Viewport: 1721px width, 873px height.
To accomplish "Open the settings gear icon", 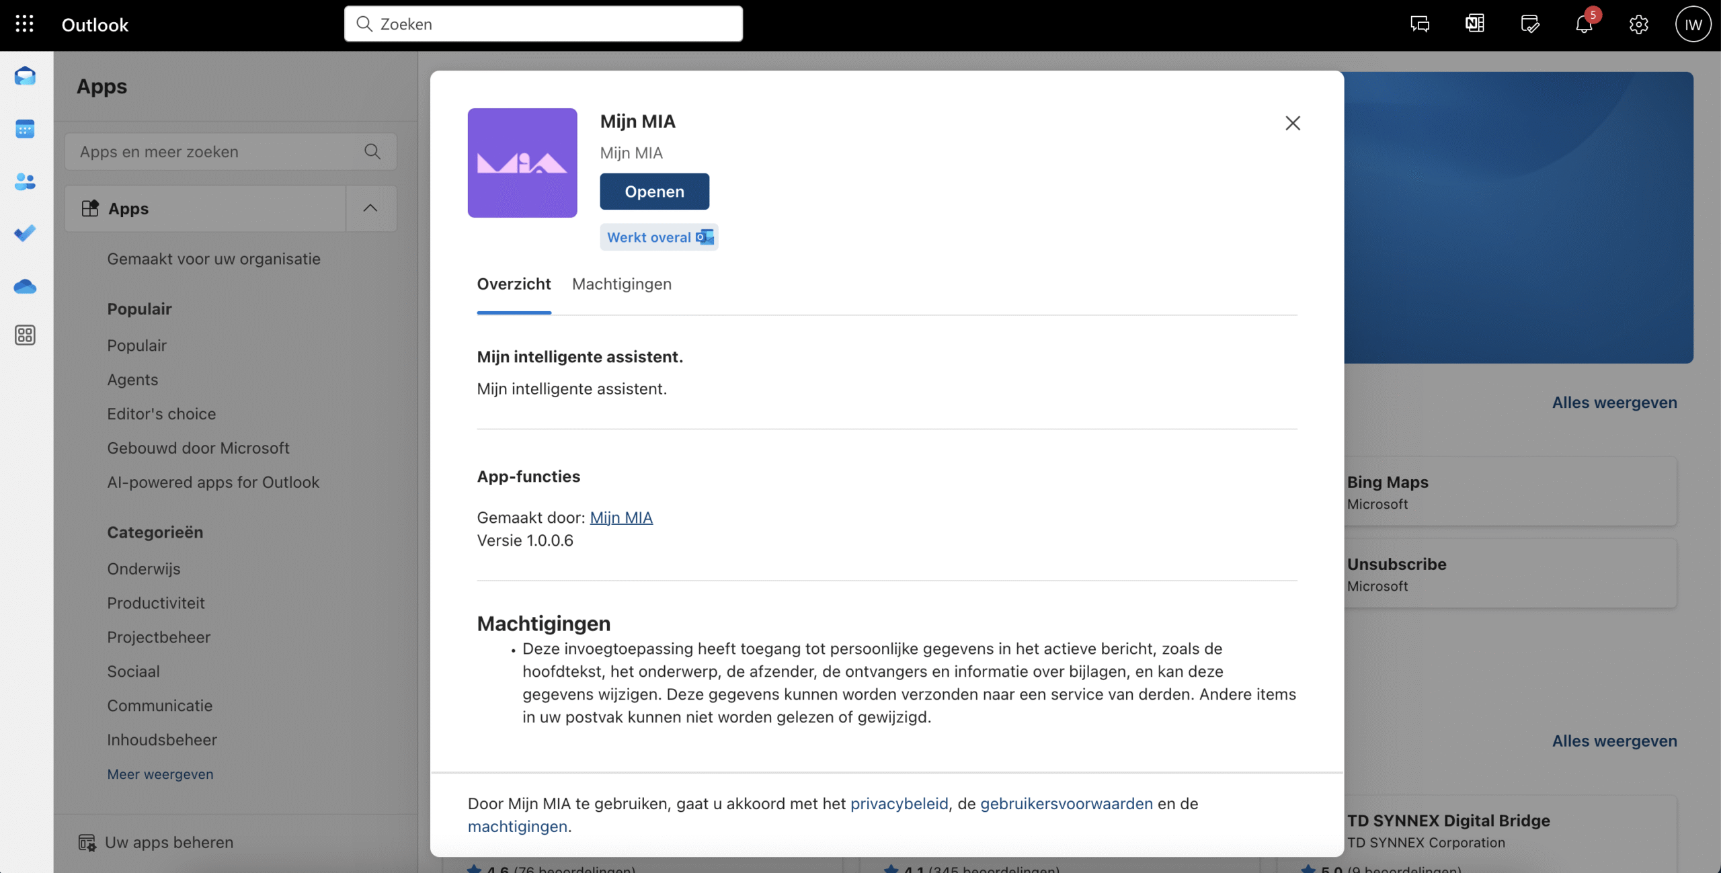I will (1638, 24).
